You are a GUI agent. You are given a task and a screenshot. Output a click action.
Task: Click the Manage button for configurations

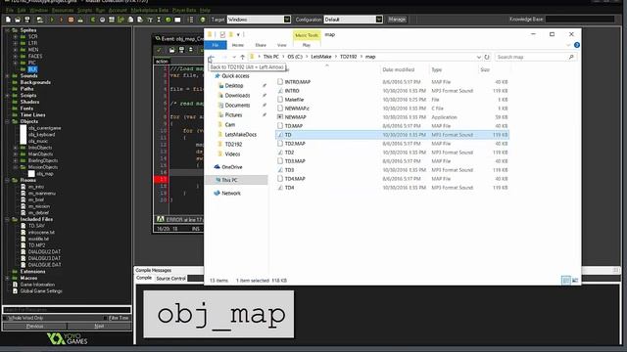[x=397, y=20]
